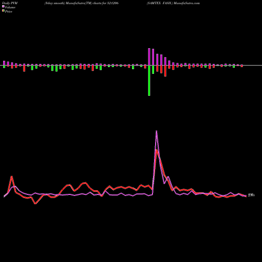Screen dimensions: 262x262
Task: Click the tallest green downward price bar
Action: [x=149, y=81]
